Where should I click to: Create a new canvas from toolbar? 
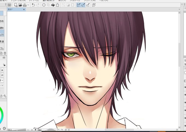16,5
